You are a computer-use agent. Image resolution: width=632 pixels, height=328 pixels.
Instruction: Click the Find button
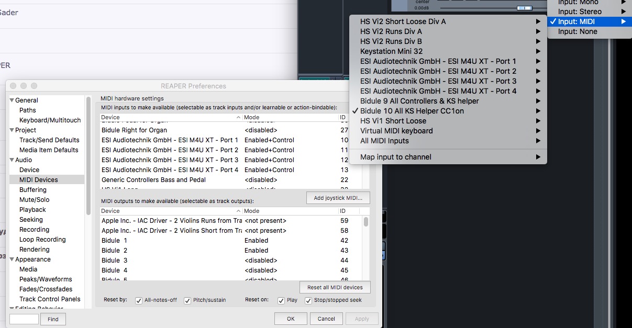pos(53,319)
